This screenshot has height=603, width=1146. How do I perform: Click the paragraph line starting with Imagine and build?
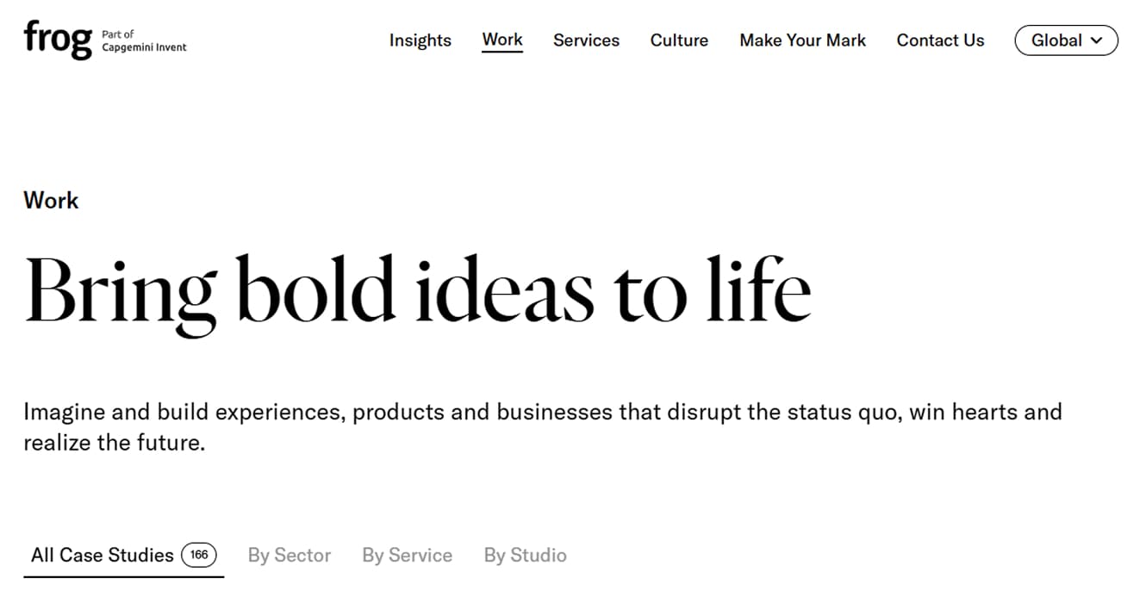(x=542, y=412)
